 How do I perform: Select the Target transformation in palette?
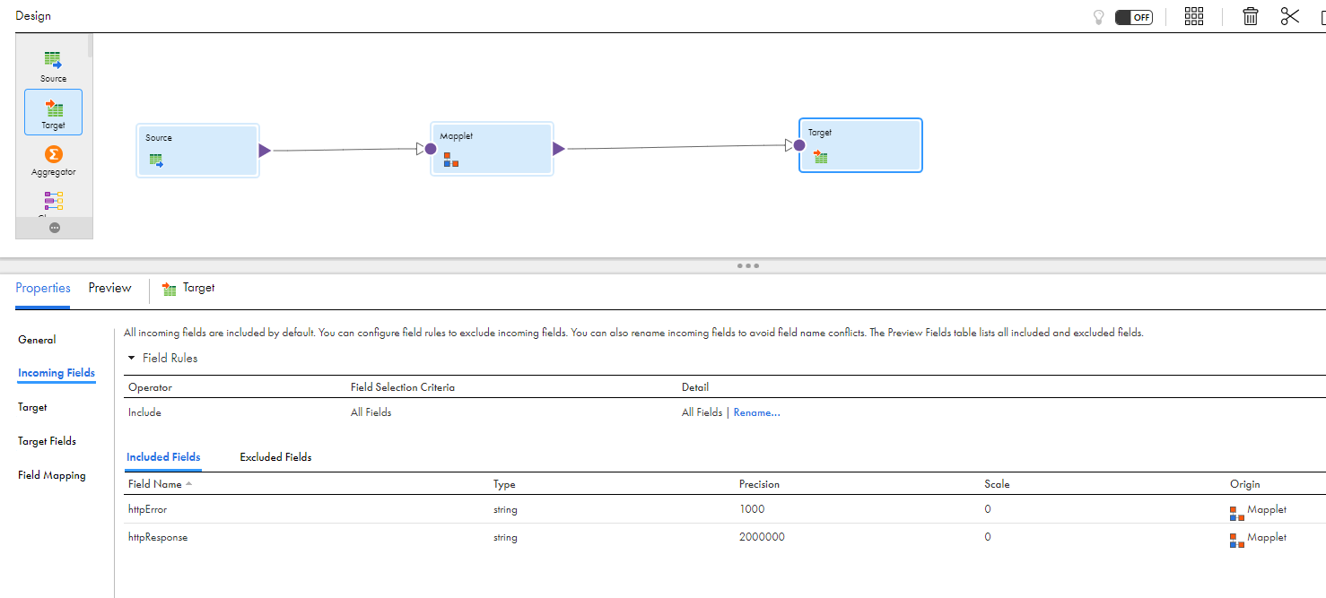point(54,112)
